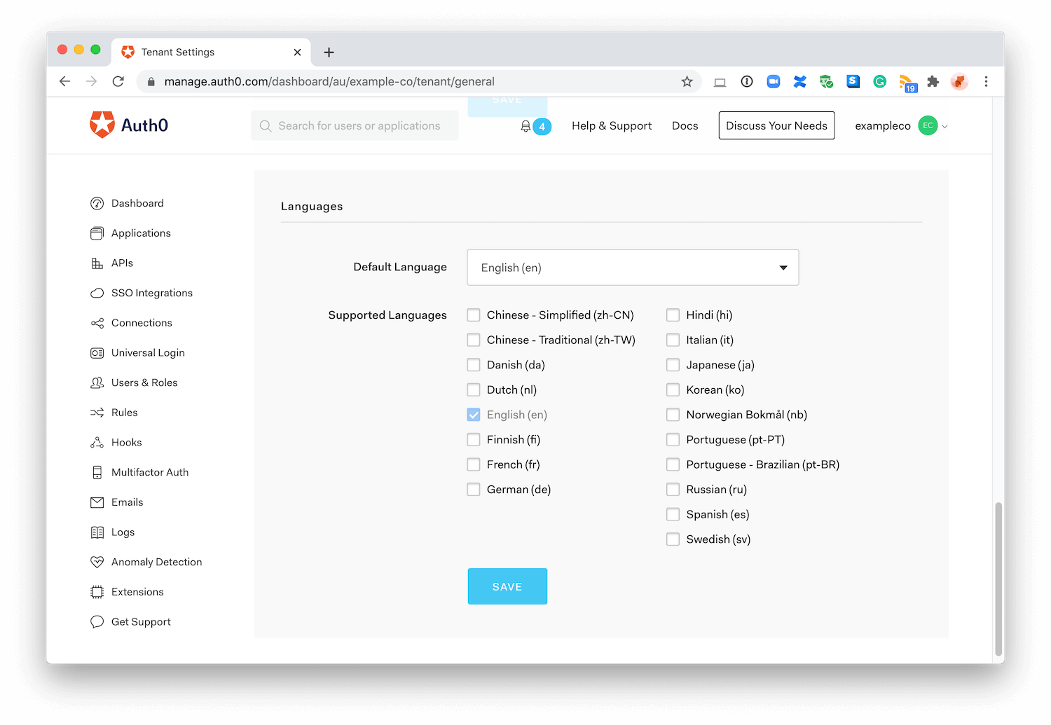Click the Applications sidebar icon
Image resolution: width=1051 pixels, height=725 pixels.
[97, 233]
